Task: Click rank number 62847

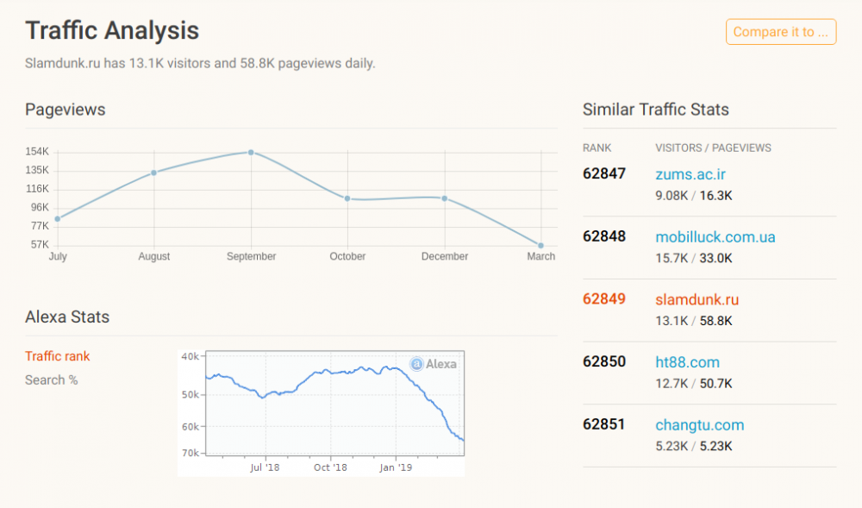Action: tap(604, 174)
